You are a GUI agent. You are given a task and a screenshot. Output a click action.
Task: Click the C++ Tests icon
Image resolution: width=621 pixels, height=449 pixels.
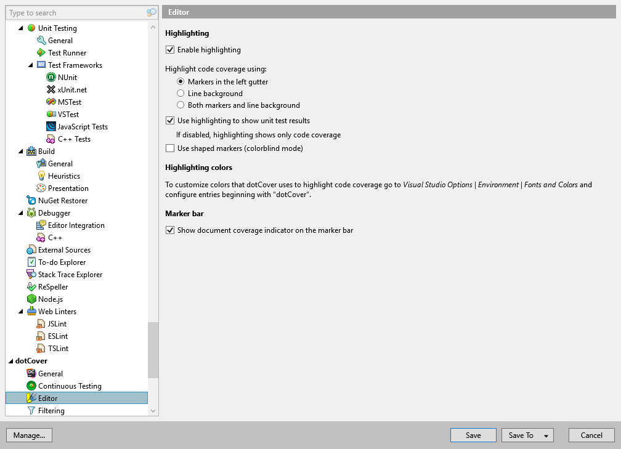pos(51,139)
